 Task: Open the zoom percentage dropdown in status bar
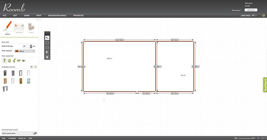(x=264, y=138)
